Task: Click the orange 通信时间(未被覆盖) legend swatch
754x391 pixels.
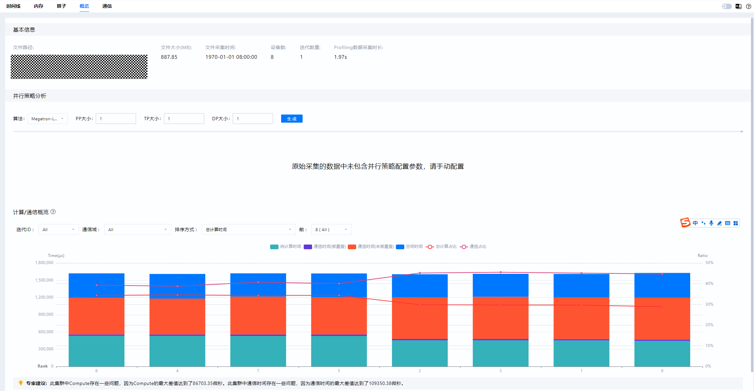Action: click(x=352, y=247)
